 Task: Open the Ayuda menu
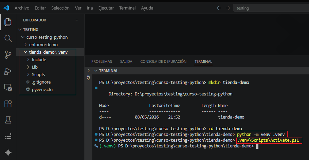coord(147,8)
